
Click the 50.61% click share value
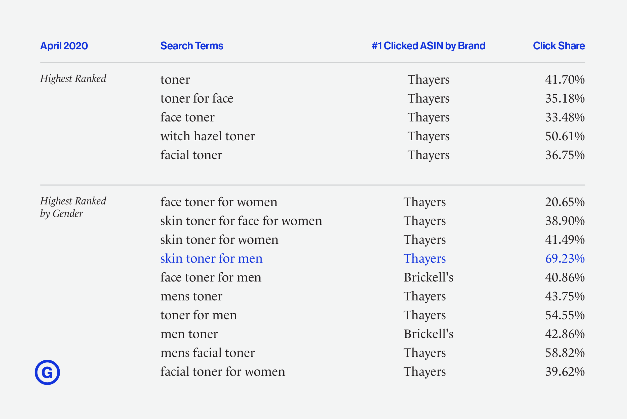point(565,136)
